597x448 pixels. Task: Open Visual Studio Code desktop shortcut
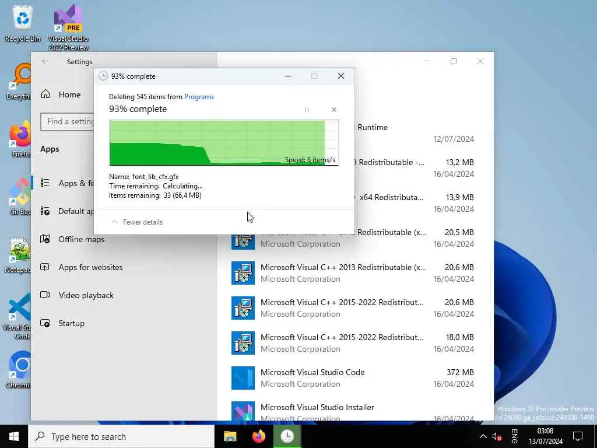17,316
